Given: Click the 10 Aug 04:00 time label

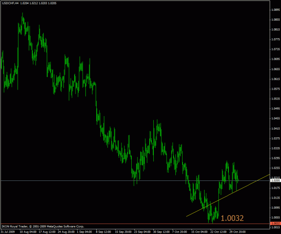Looking at the screenshot, I should [28, 232].
